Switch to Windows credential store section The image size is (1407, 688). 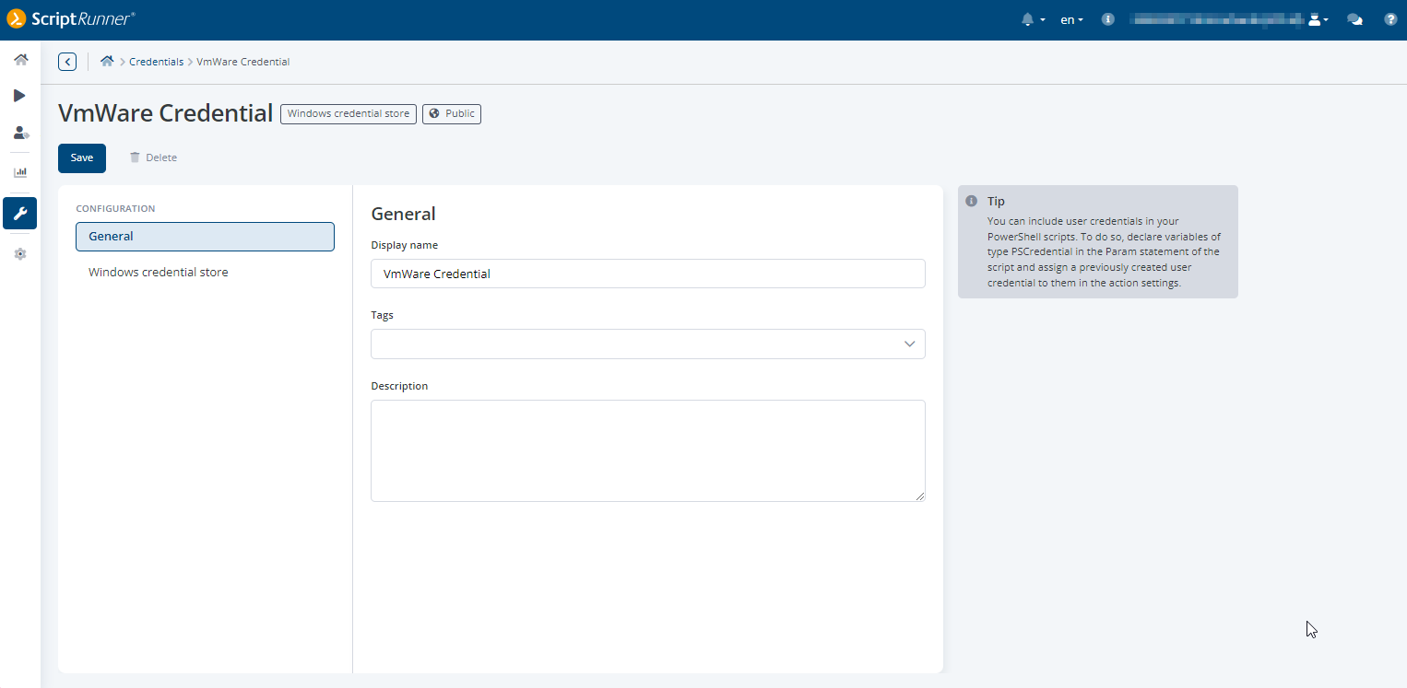click(159, 273)
